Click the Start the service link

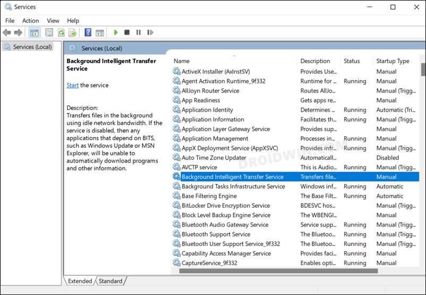pos(73,85)
